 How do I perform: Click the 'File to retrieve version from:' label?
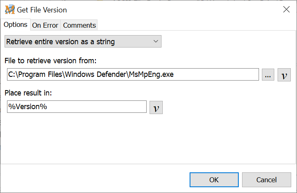tap(50, 61)
